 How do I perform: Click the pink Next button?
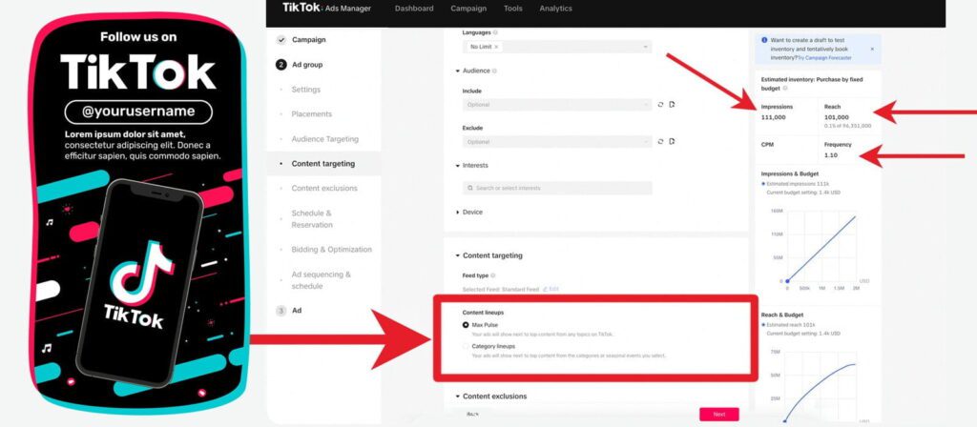coord(718,414)
